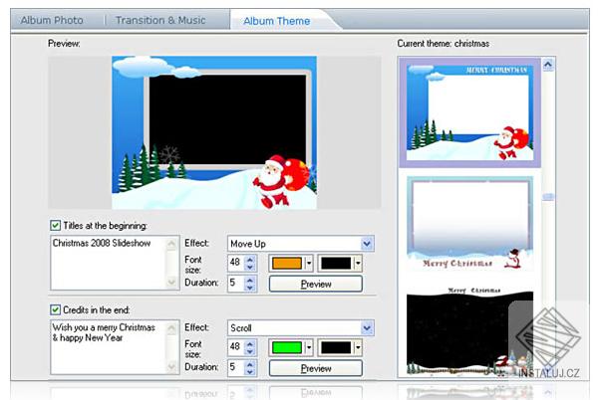Select the Santa Claus Christmas theme thumbnail
Image resolution: width=599 pixels, height=400 pixels.
point(469,112)
